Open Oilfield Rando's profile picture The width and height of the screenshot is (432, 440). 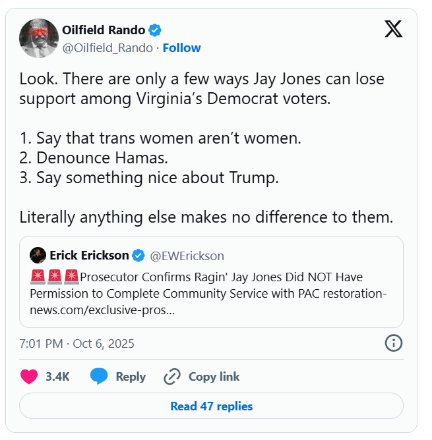click(x=38, y=38)
